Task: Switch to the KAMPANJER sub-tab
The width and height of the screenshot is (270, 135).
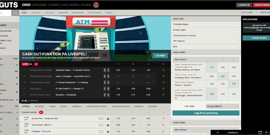Action: 78,13
